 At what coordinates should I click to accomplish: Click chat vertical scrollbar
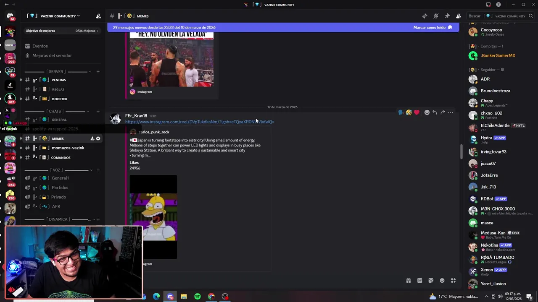(461, 151)
